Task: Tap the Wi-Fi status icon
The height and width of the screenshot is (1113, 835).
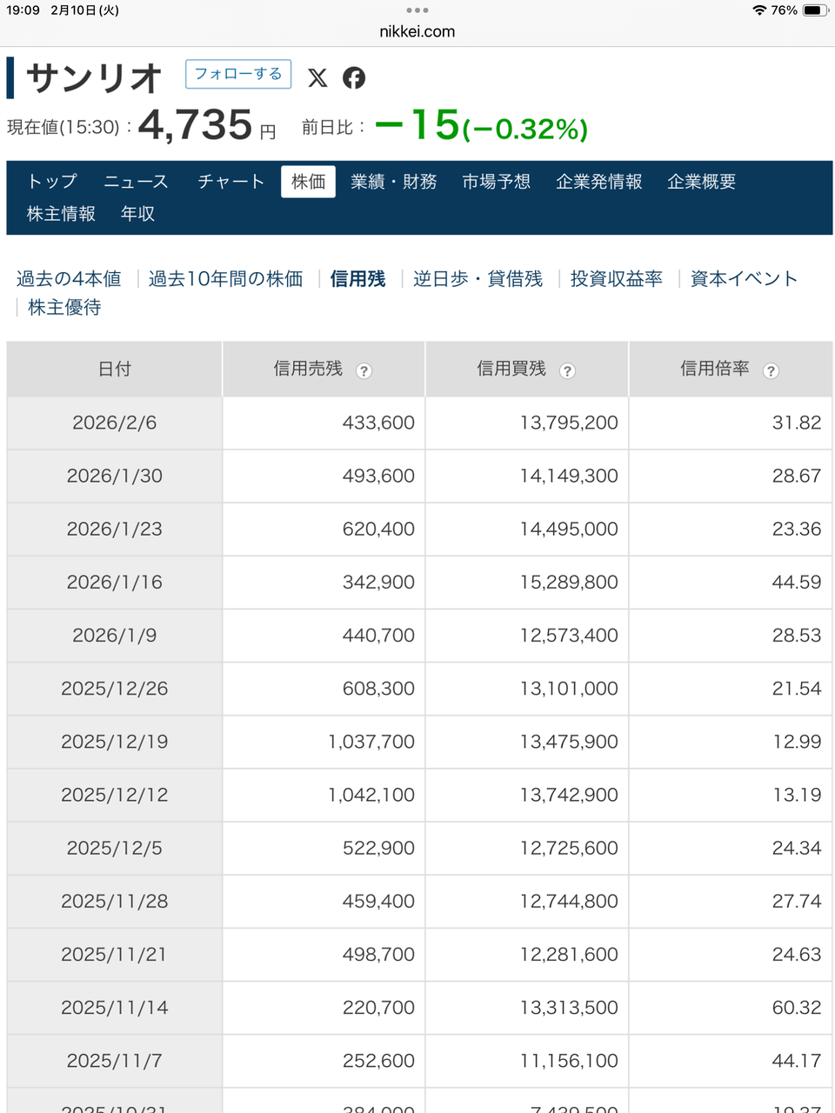Action: pyautogui.click(x=759, y=10)
